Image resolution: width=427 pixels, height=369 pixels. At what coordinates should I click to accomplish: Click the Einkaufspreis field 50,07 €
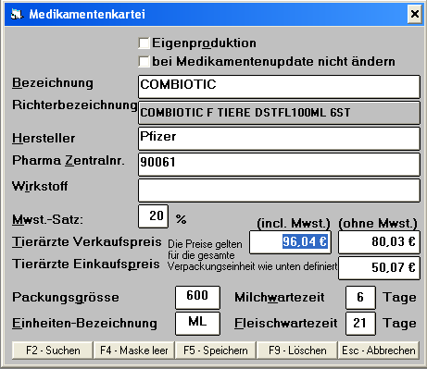pyautogui.click(x=379, y=268)
